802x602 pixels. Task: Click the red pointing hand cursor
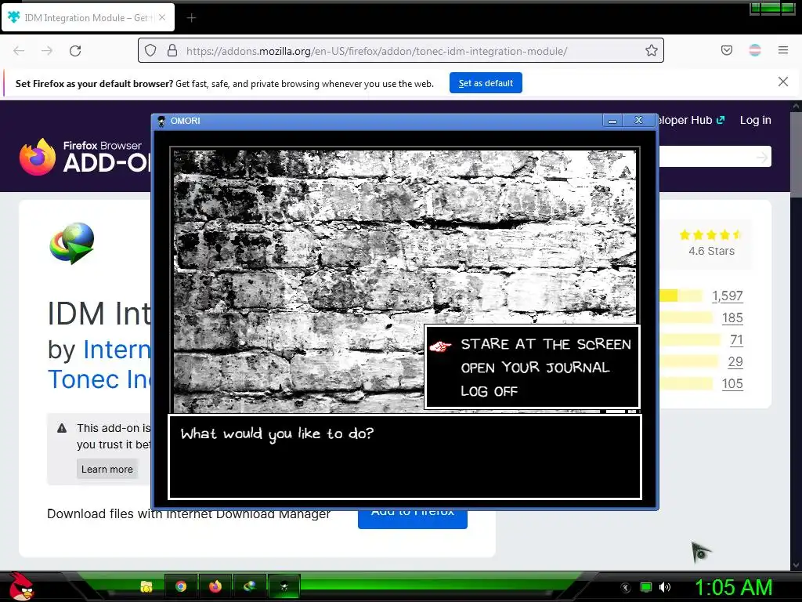coord(440,346)
